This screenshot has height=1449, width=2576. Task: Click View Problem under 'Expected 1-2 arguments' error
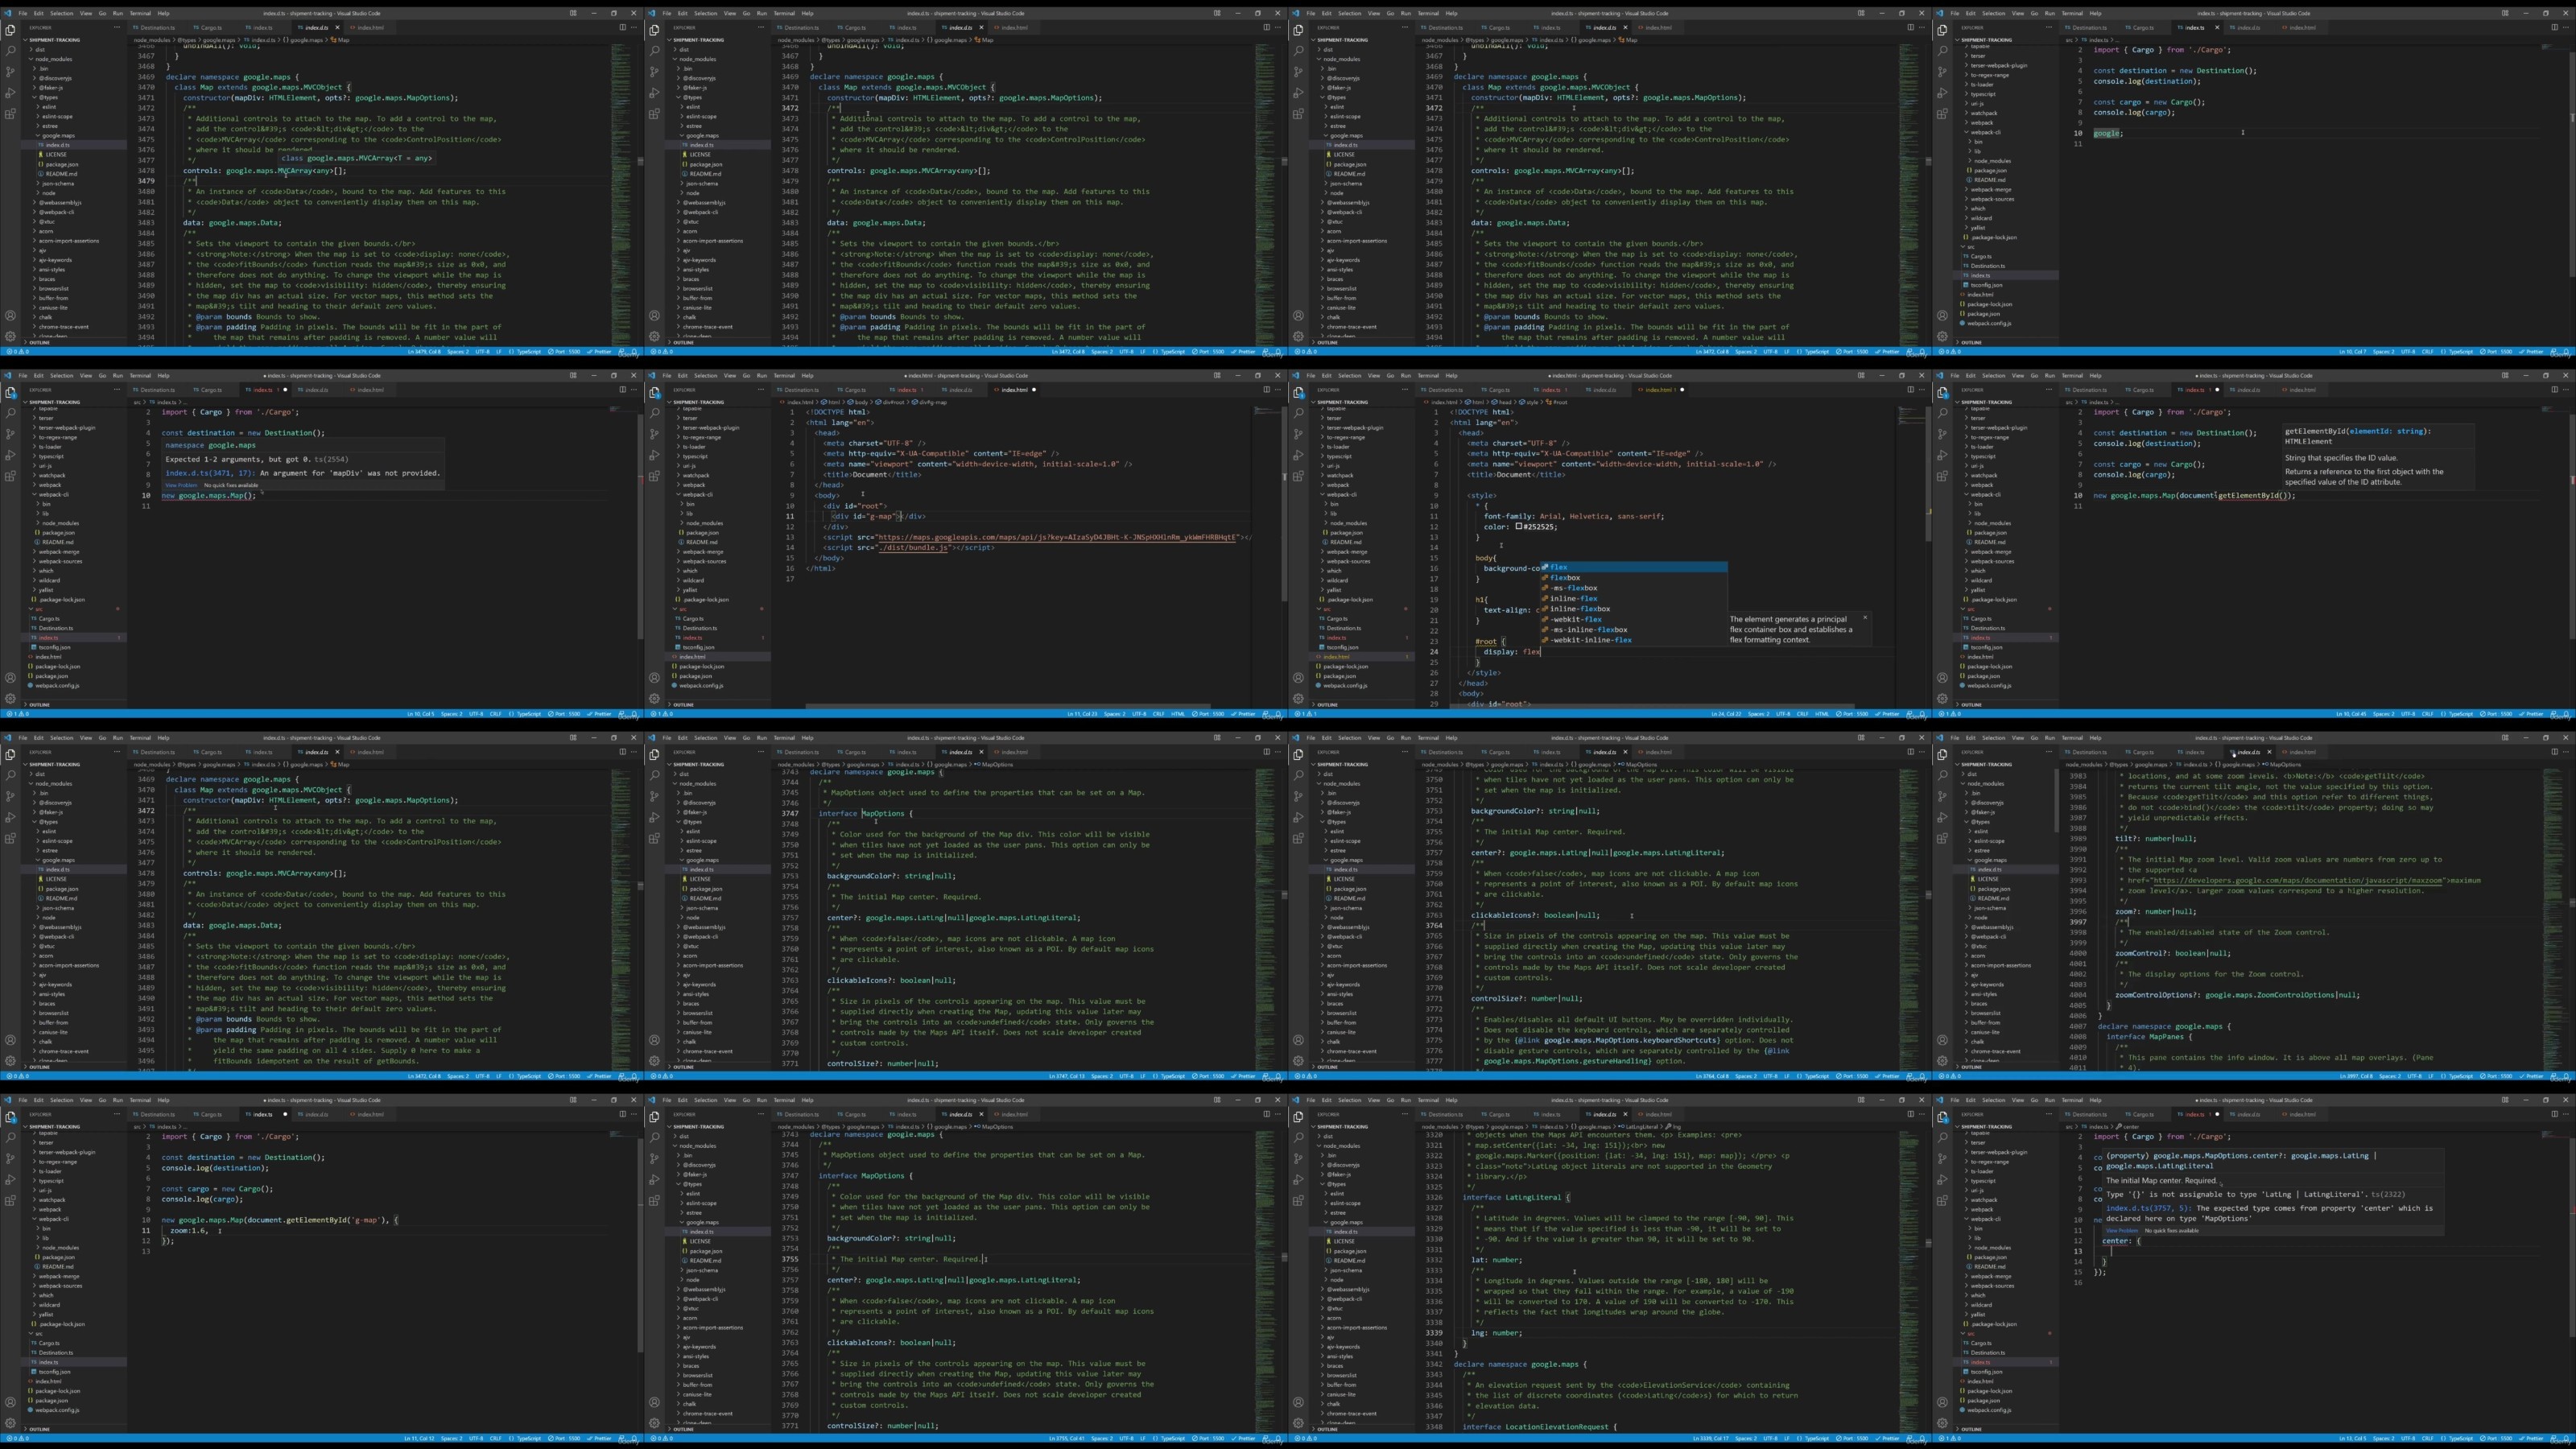click(181, 485)
